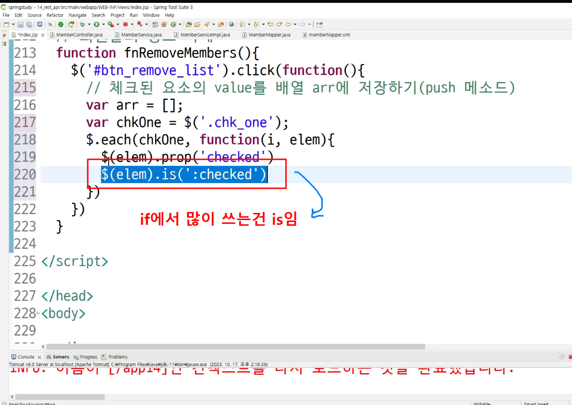This screenshot has width=572, height=405.
Task: Expand the Stop button dropdown arrow
Action: click(x=132, y=24)
